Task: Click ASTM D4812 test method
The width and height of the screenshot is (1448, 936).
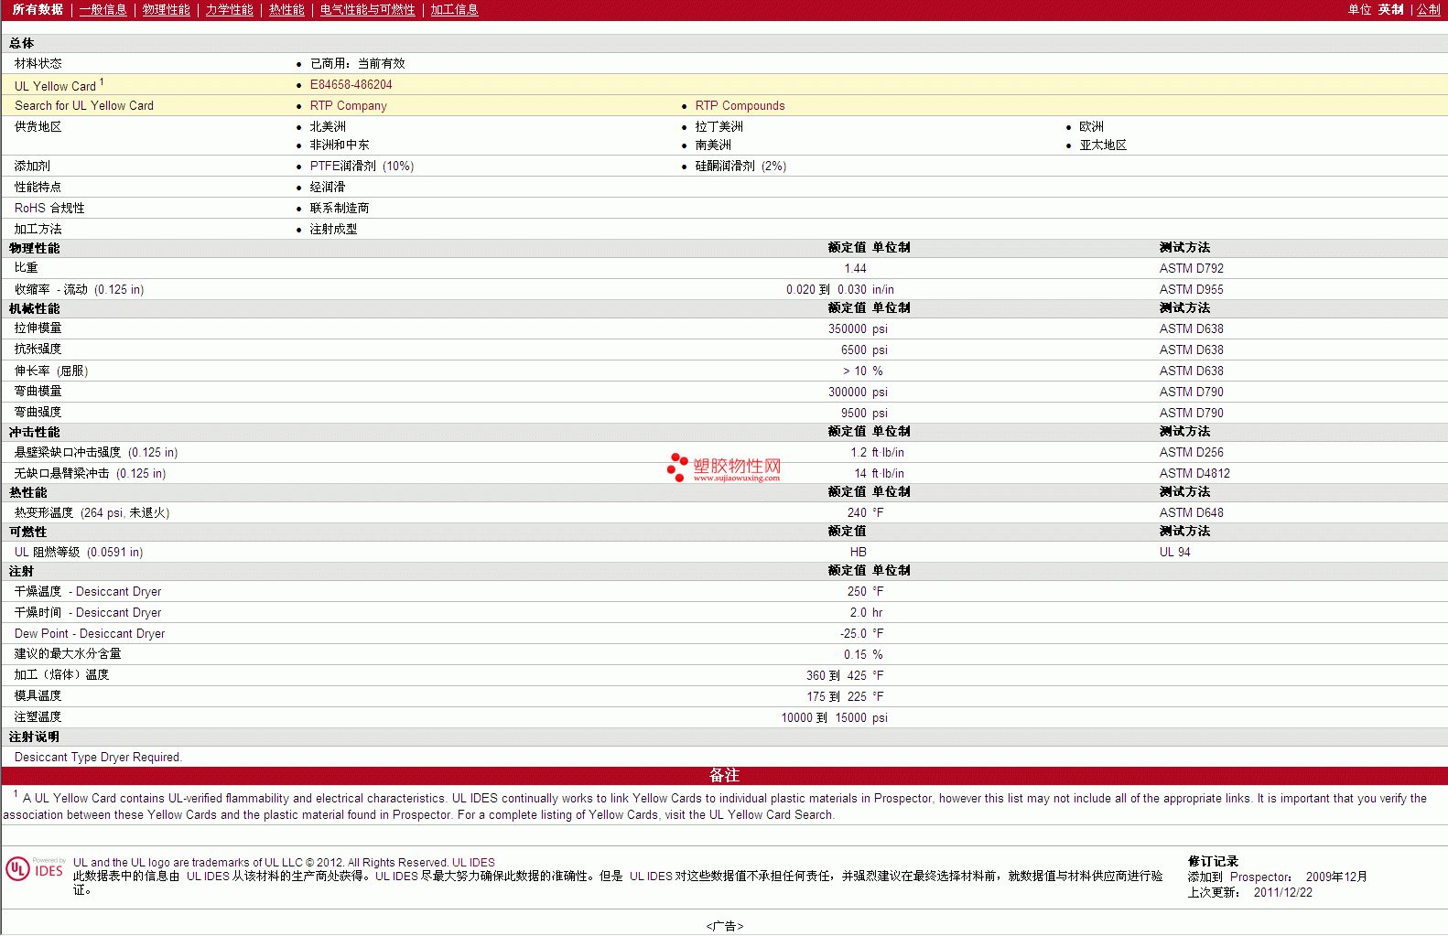Action: click(1194, 473)
